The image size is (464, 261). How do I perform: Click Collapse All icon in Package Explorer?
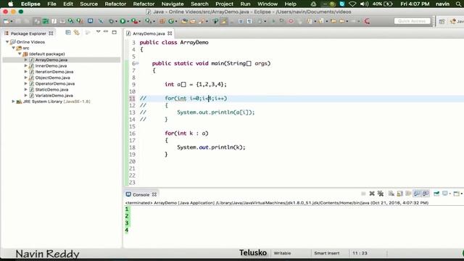pyautogui.click(x=68, y=32)
